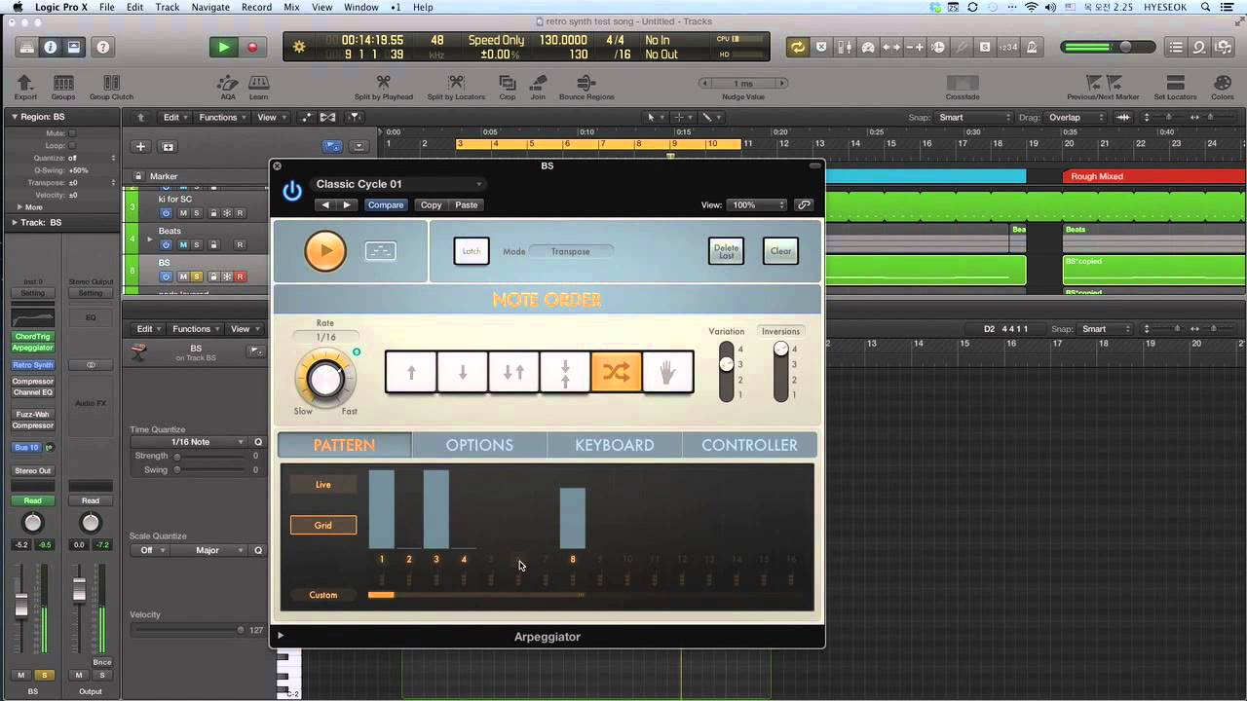Toggle the Latch button in Arpeggiator
The image size is (1247, 701).
click(472, 251)
